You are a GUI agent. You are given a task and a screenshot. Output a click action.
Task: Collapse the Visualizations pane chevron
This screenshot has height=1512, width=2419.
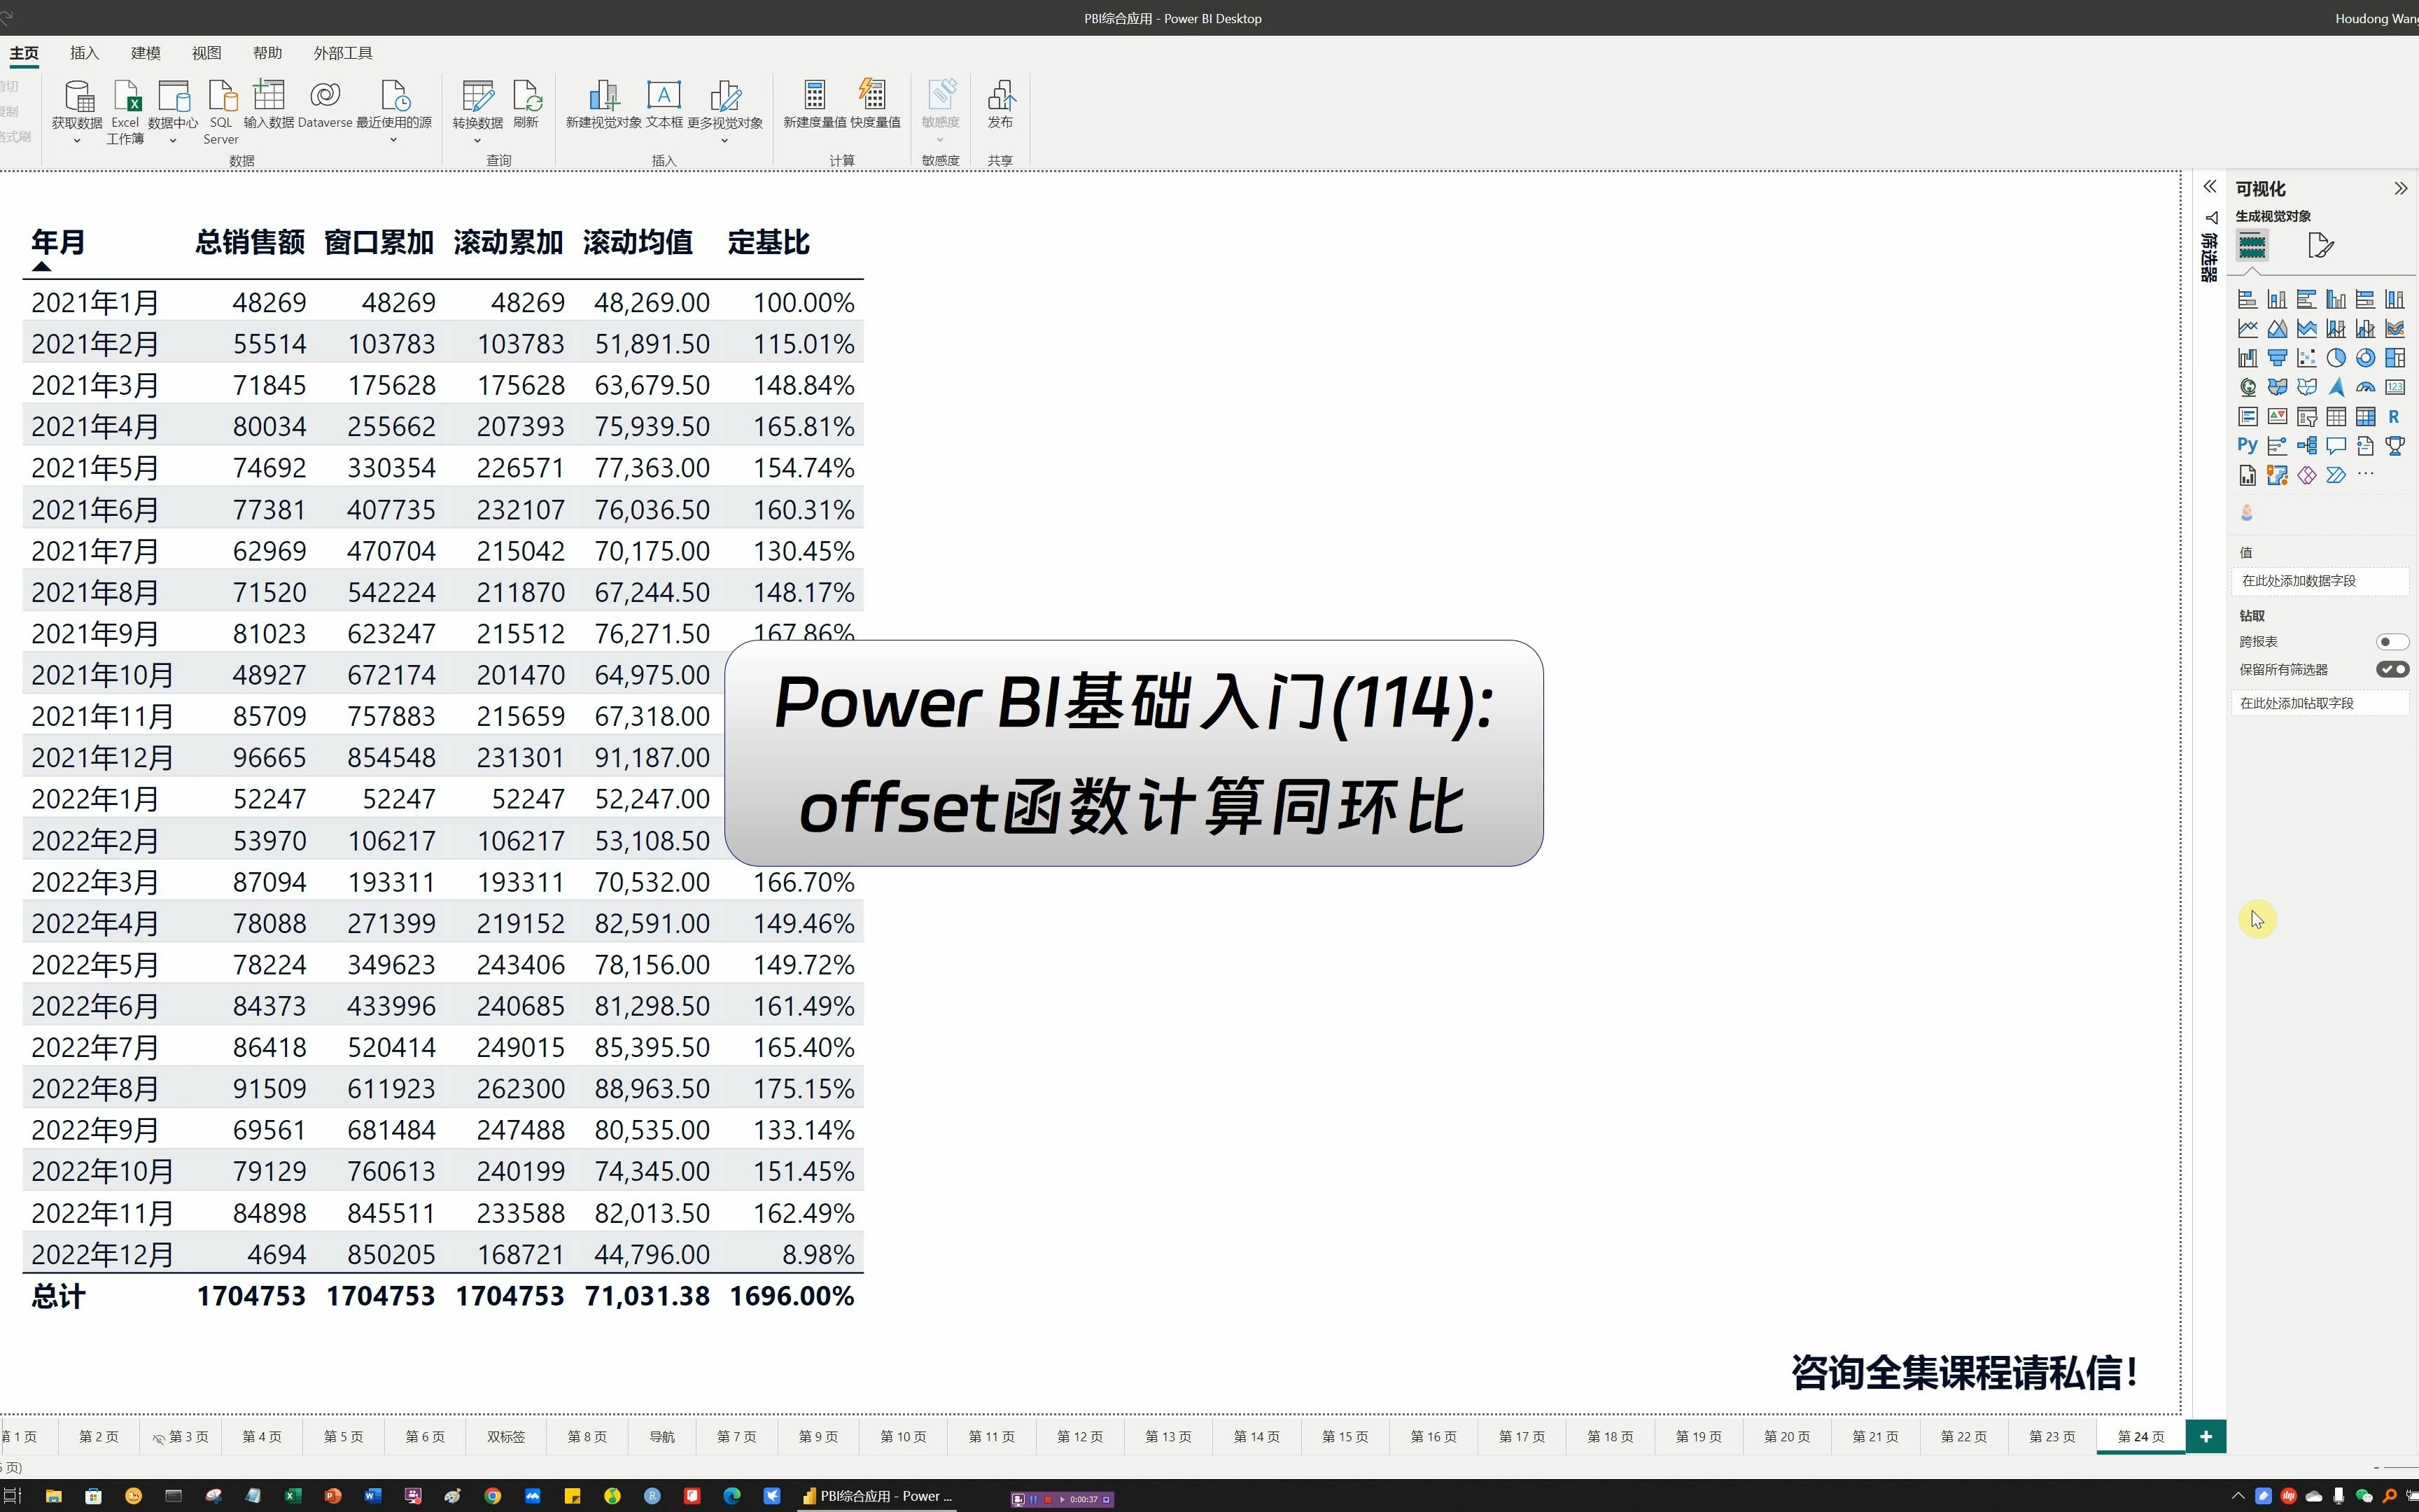coord(2401,188)
